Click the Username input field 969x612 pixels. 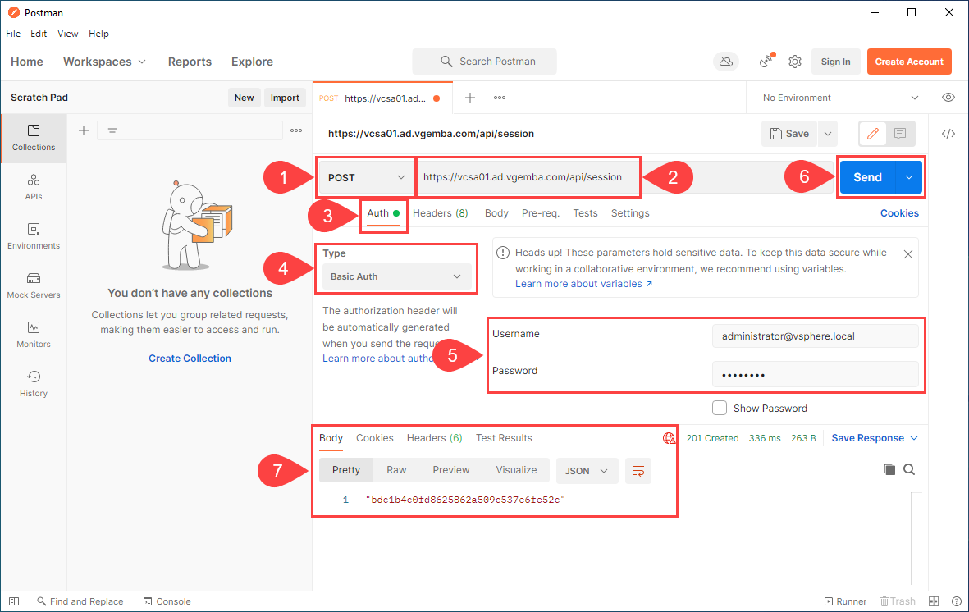(x=815, y=336)
